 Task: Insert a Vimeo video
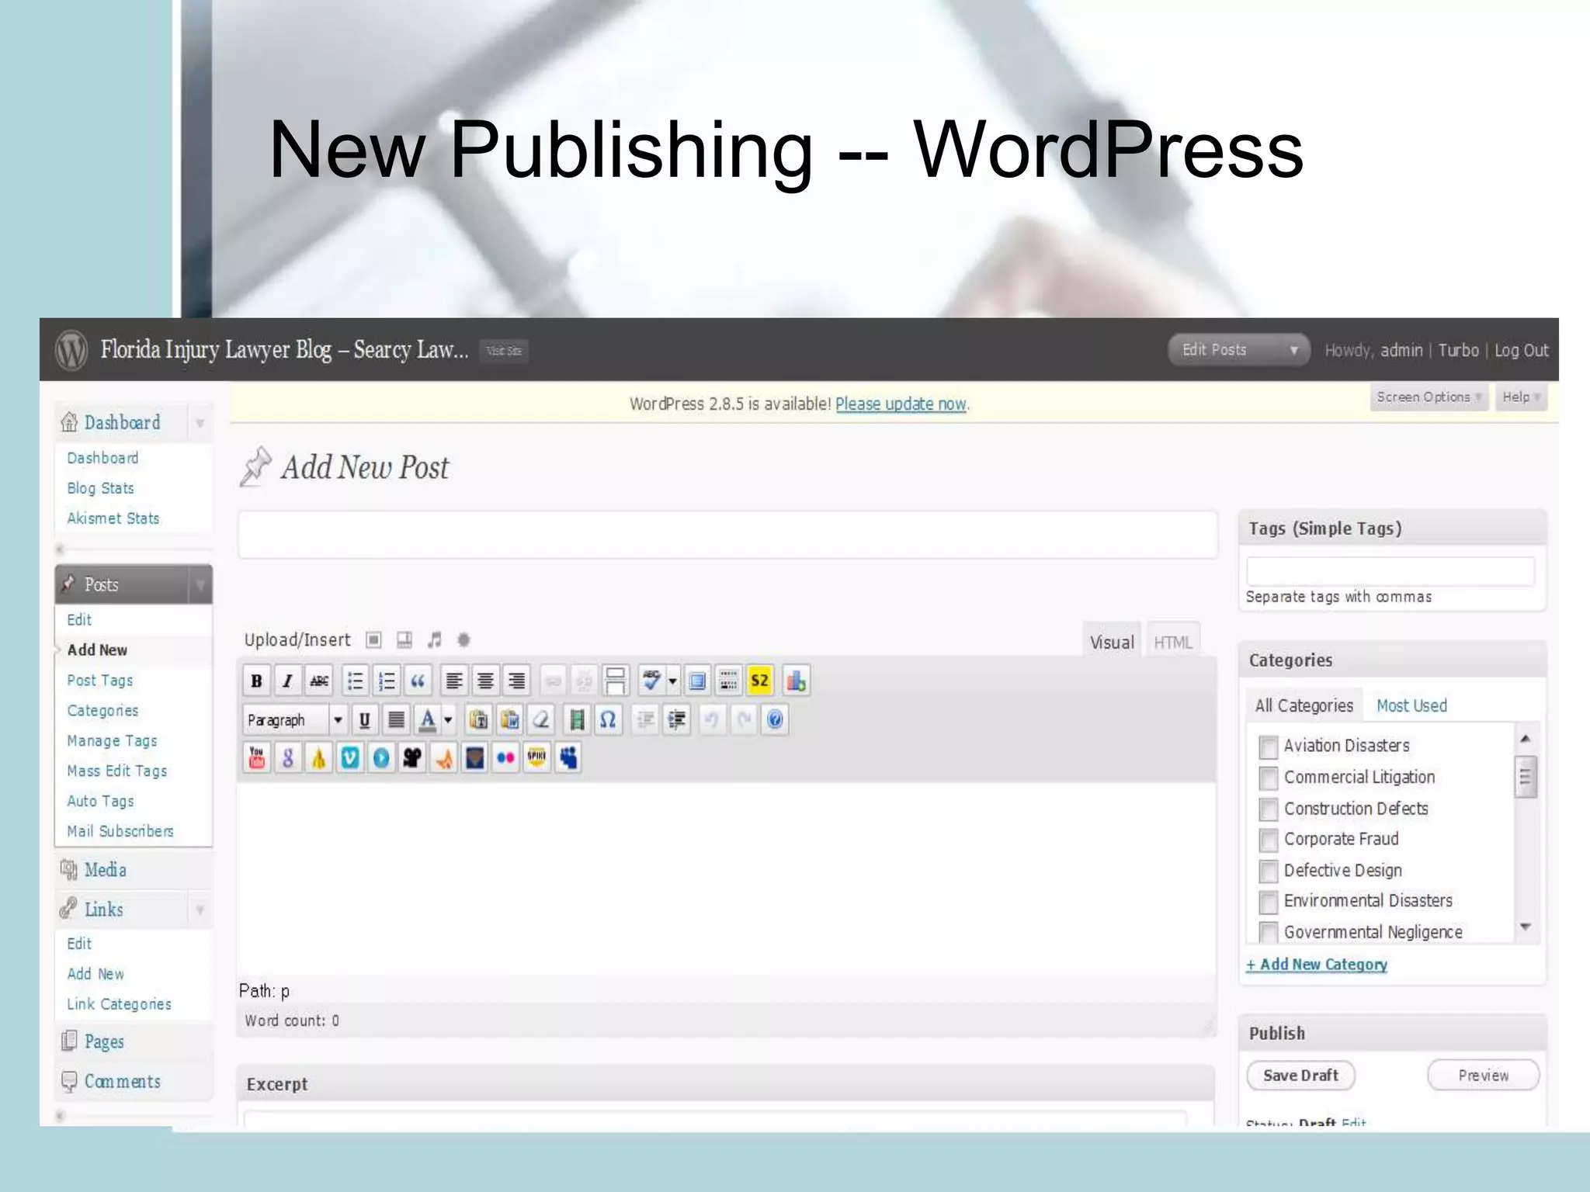[x=350, y=758]
